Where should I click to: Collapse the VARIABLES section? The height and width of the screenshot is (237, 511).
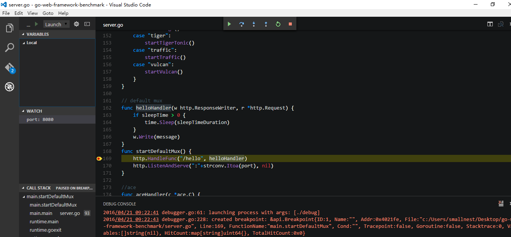click(x=24, y=34)
